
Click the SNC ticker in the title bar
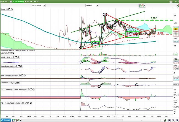(6, 2)
